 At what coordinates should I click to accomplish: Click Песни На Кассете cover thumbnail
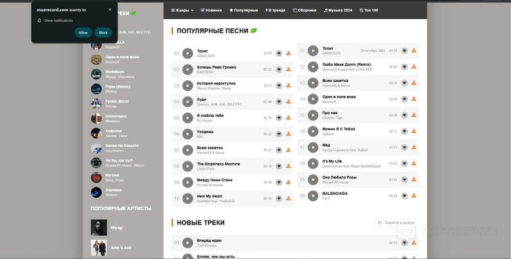96,148
